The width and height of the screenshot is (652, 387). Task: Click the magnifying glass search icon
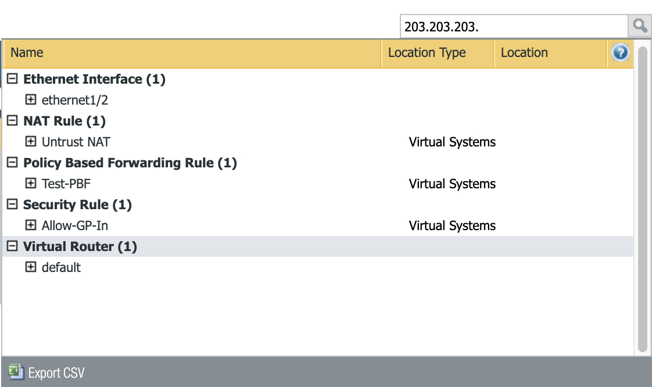(639, 26)
